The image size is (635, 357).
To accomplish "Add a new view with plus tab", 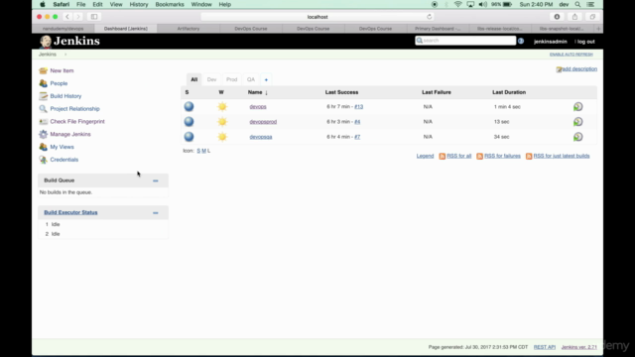I will click(x=266, y=79).
